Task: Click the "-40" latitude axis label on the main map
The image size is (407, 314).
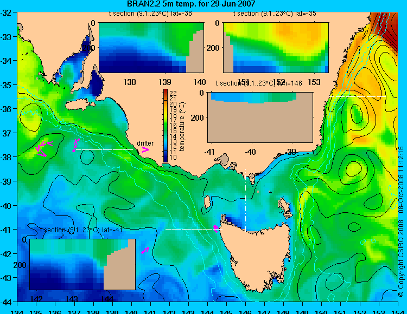Action: click(6, 206)
